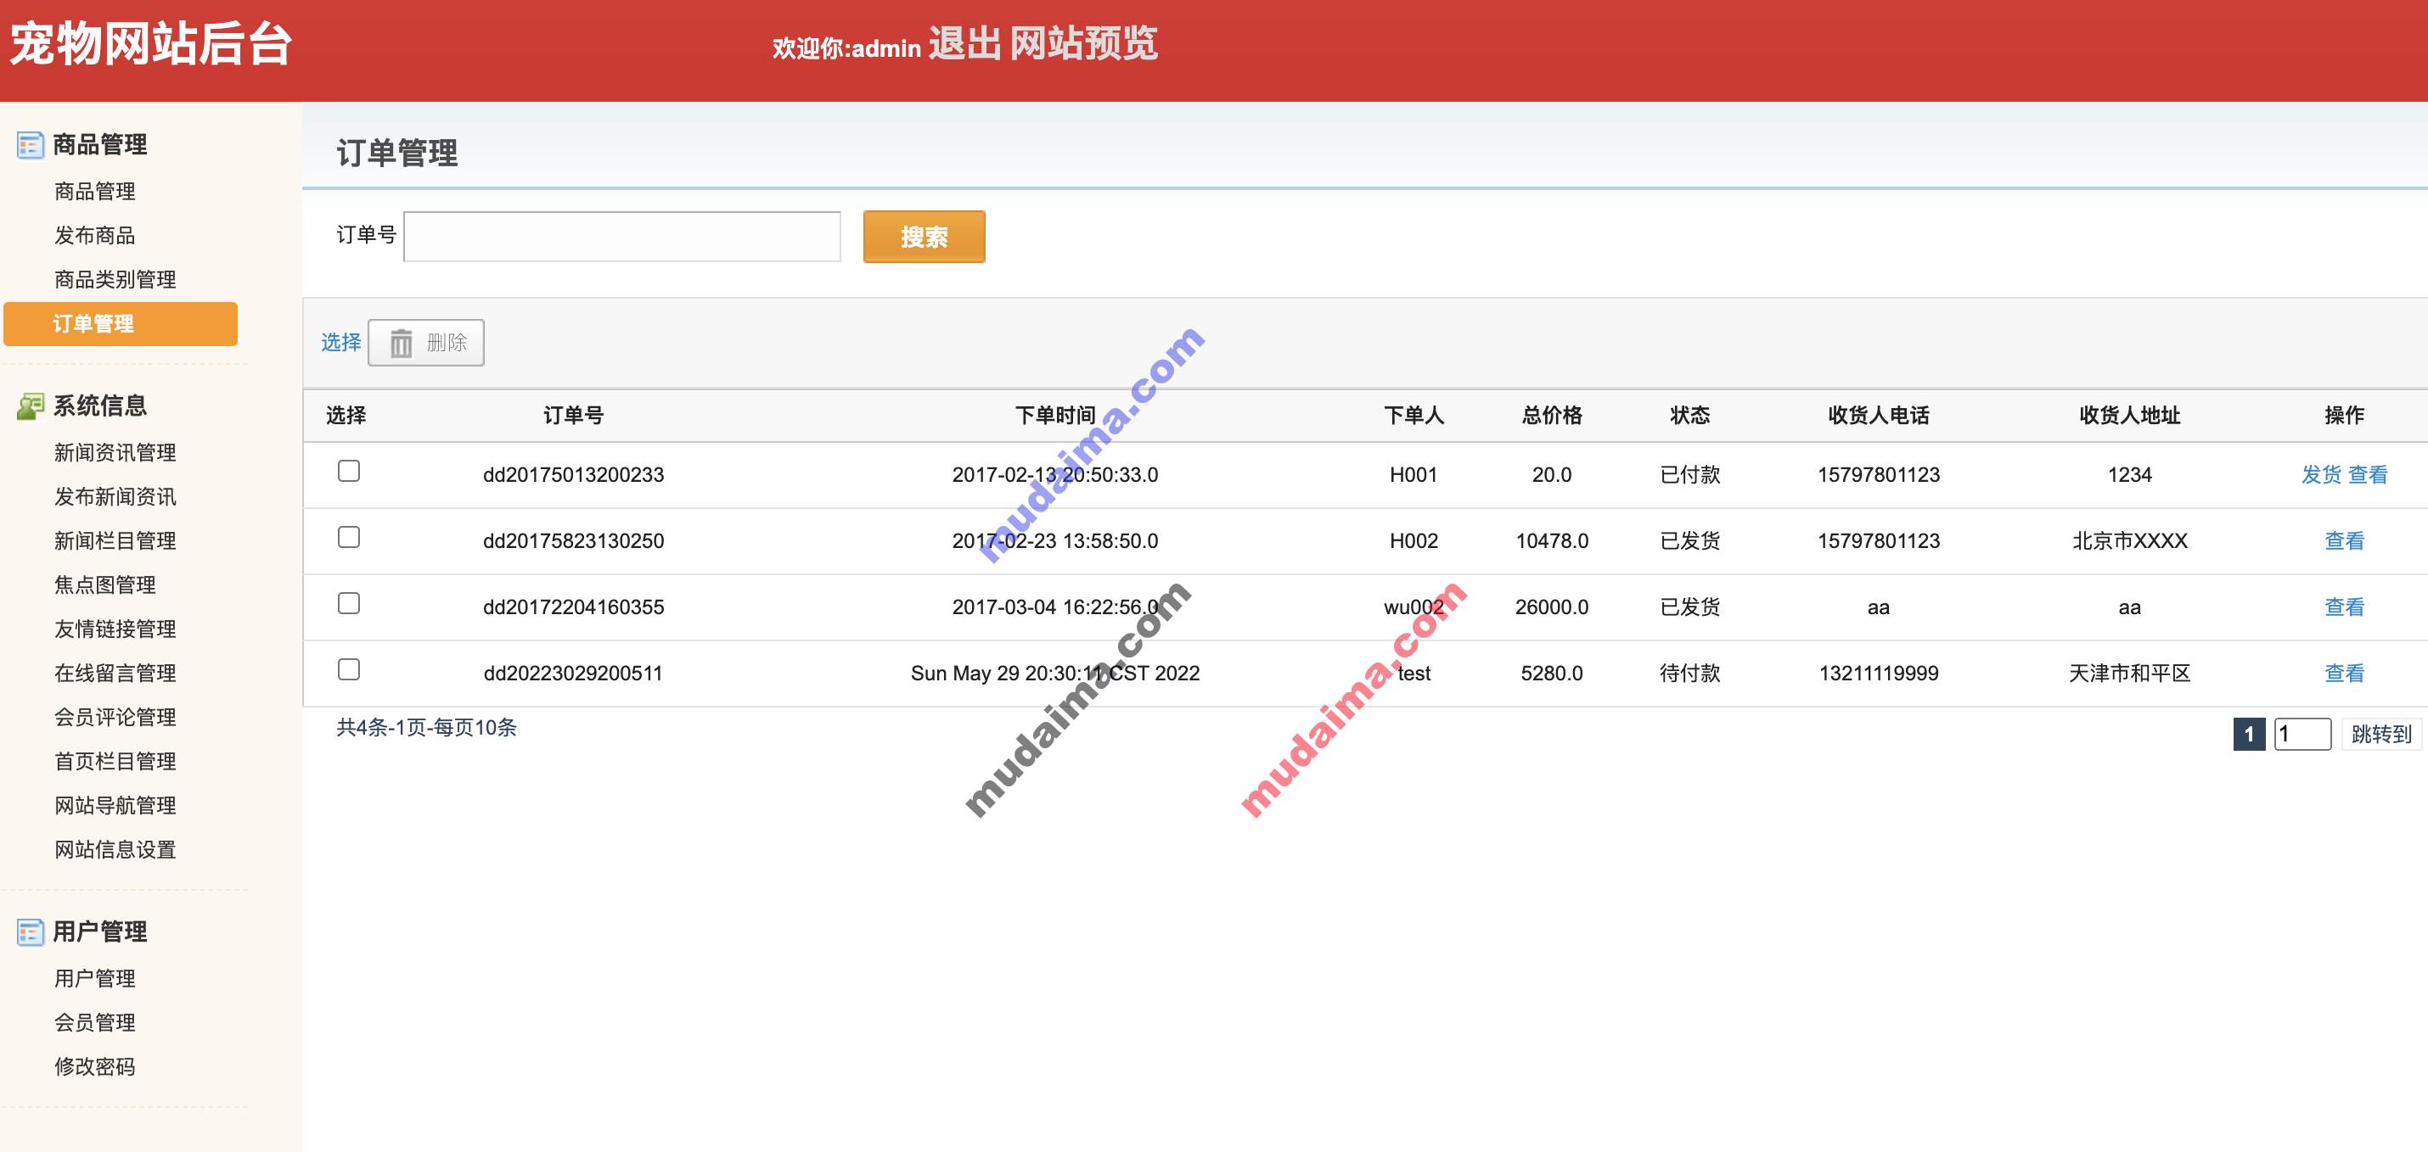The width and height of the screenshot is (2428, 1152).
Task: Click the order number dd20223029200511 cell
Action: click(573, 674)
